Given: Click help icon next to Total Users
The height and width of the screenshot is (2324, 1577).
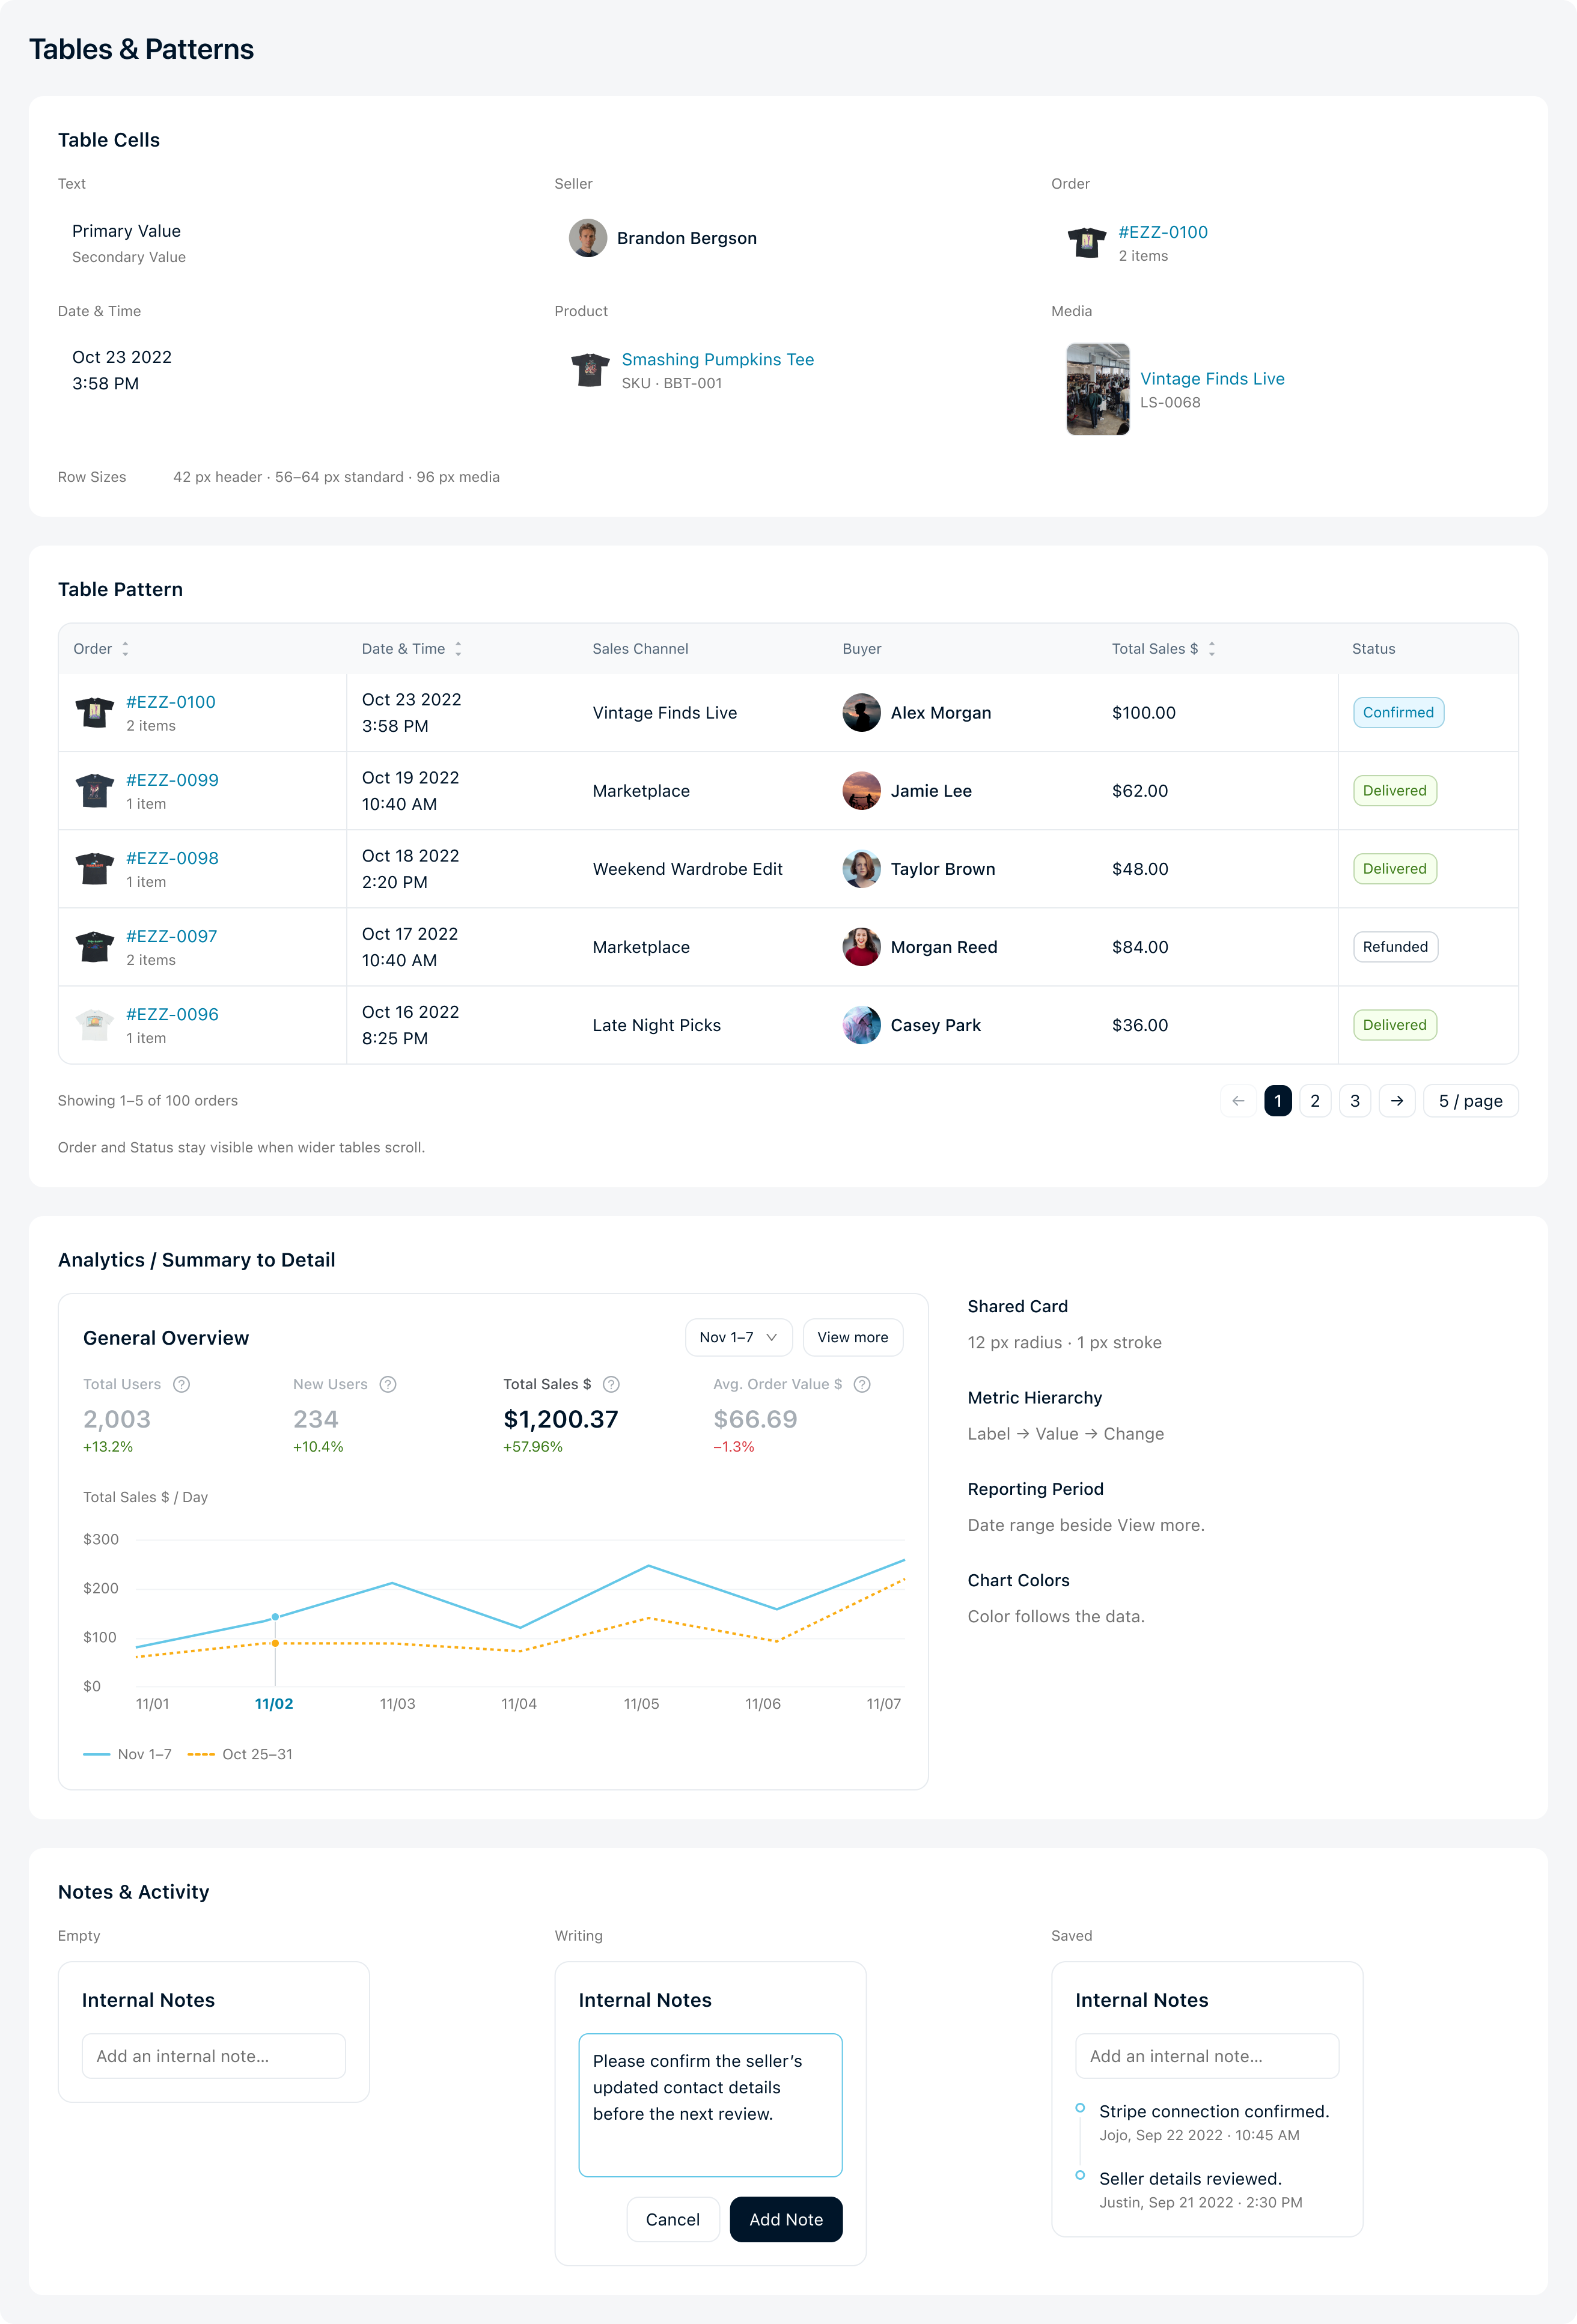Looking at the screenshot, I should [181, 1384].
